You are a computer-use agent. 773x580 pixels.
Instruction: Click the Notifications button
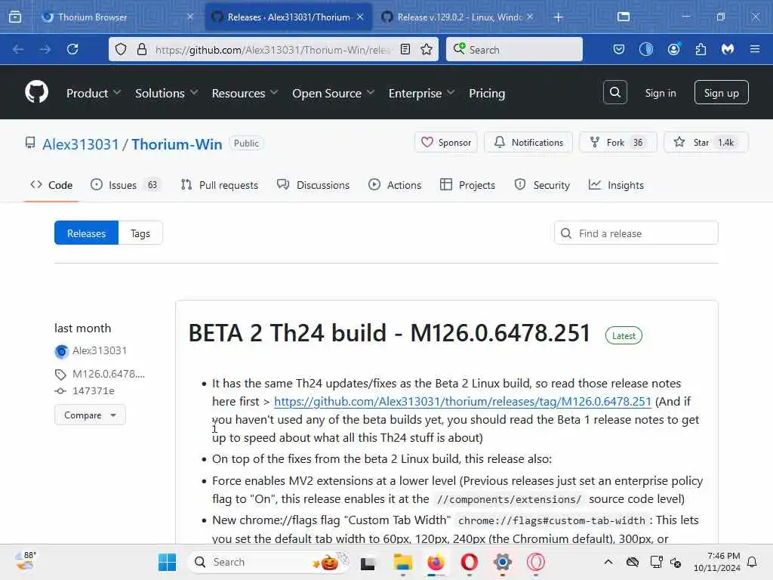tap(528, 142)
